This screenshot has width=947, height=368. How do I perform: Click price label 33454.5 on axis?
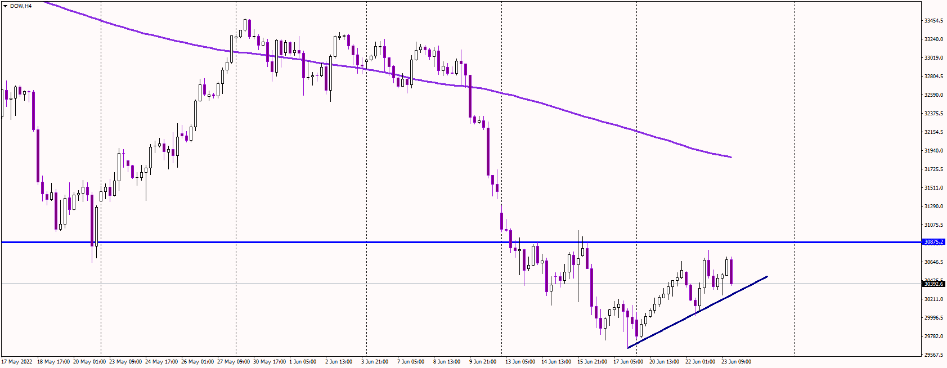933,20
